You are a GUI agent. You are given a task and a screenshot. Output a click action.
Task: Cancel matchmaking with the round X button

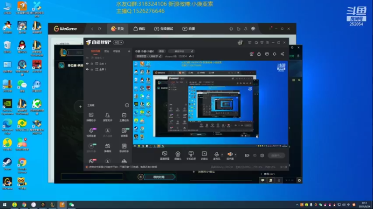tap(141, 177)
